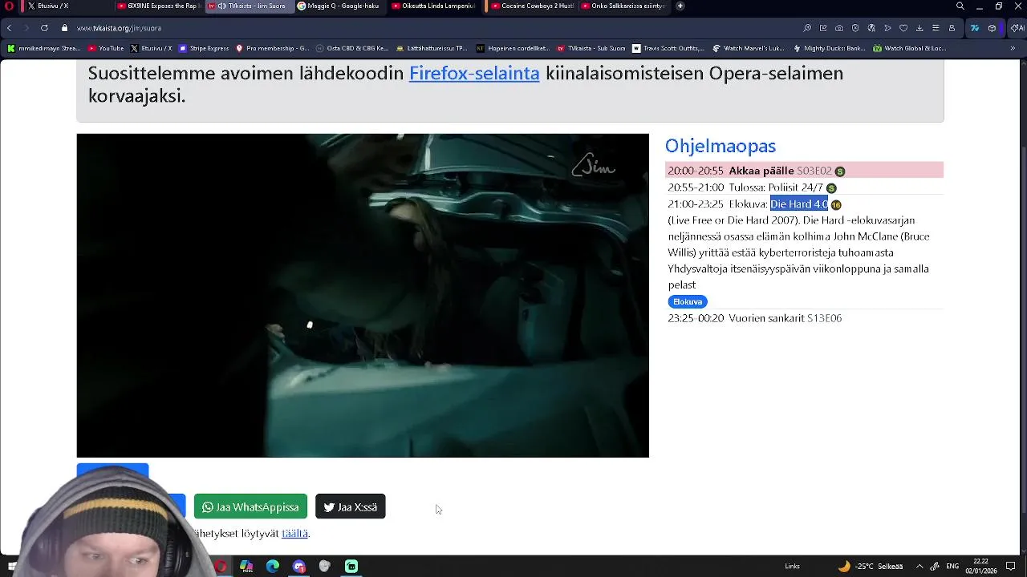This screenshot has height=577, width=1027.
Task: Open Microsoft Edge from the taskbar
Action: pyautogui.click(x=273, y=566)
